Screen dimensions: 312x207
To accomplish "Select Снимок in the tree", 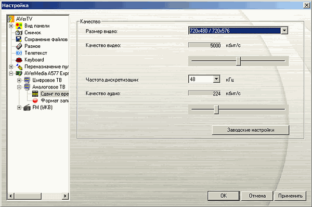I will point(33,33).
